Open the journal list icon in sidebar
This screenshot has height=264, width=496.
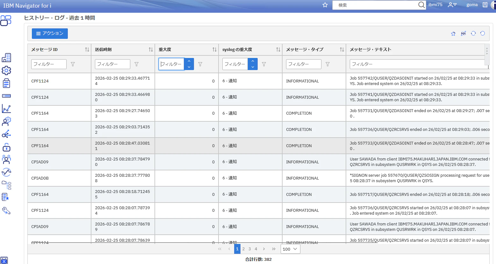pyautogui.click(x=5, y=197)
